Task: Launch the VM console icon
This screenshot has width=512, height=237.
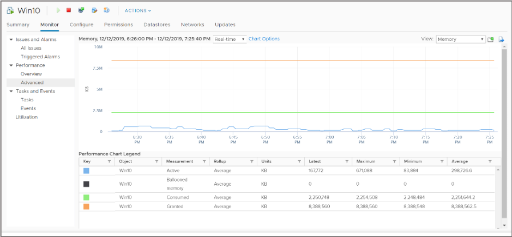Action: pyautogui.click(x=81, y=10)
